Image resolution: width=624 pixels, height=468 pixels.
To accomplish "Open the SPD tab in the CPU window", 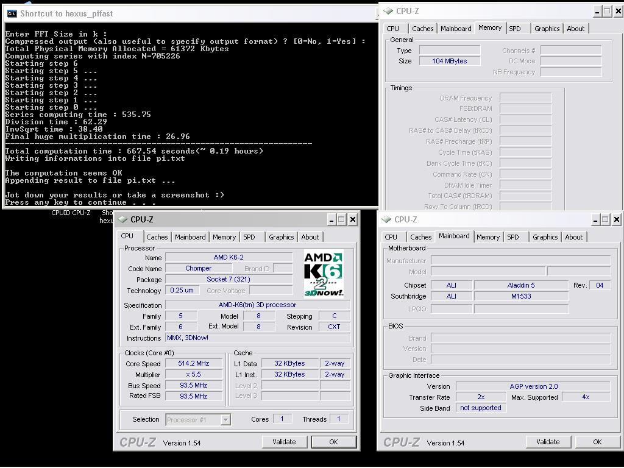I will click(249, 237).
